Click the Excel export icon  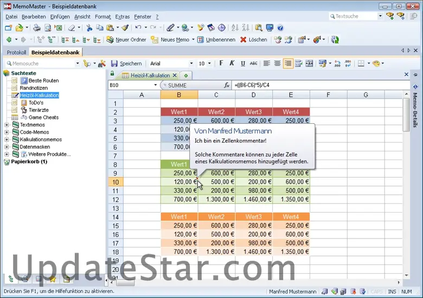click(58, 28)
